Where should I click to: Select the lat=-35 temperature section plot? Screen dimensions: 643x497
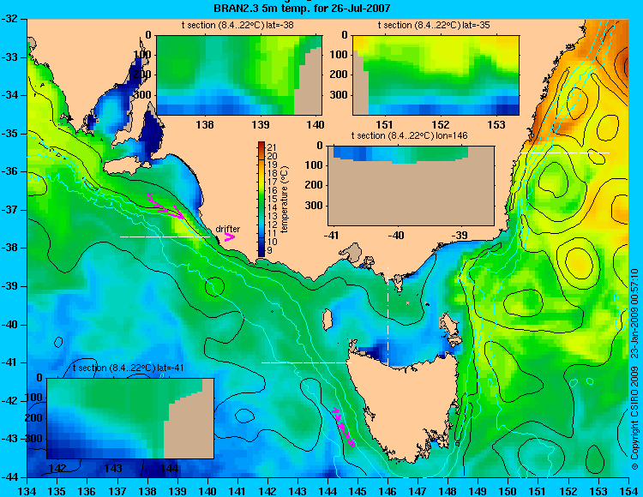click(x=436, y=75)
